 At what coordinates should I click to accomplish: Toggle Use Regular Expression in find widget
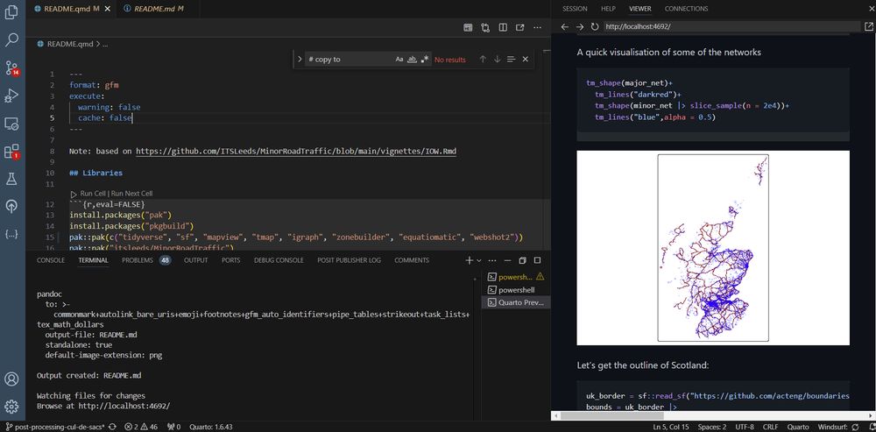[x=425, y=60]
